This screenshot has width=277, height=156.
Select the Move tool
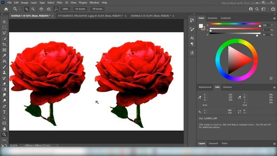[4, 22]
